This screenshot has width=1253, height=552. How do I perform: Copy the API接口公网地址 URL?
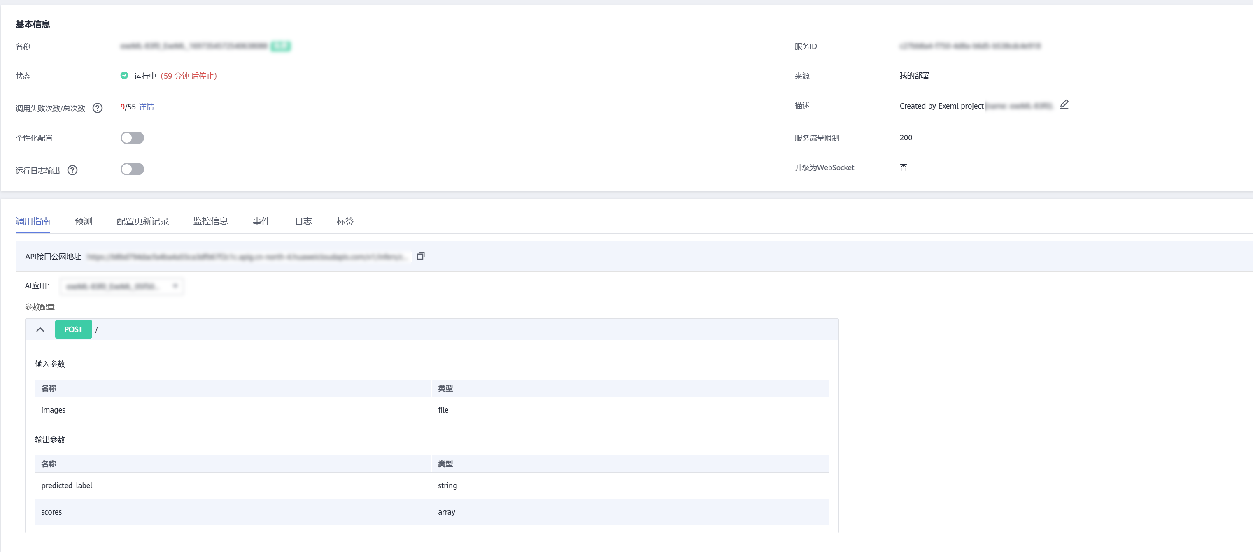420,256
